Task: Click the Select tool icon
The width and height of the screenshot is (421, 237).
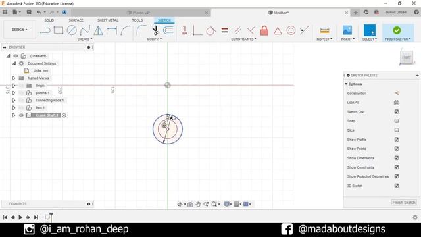Action: (x=370, y=30)
